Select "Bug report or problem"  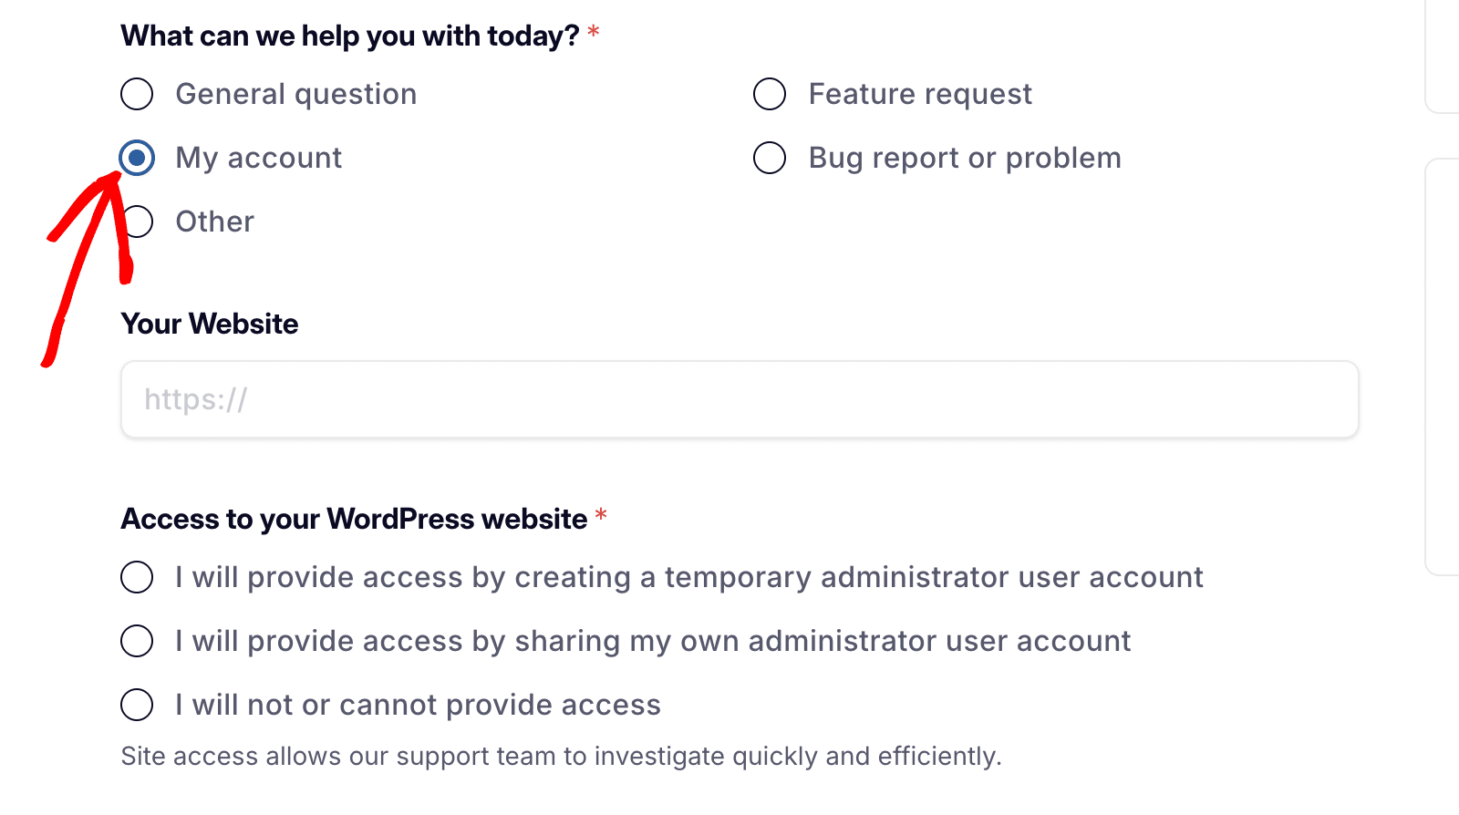click(770, 157)
